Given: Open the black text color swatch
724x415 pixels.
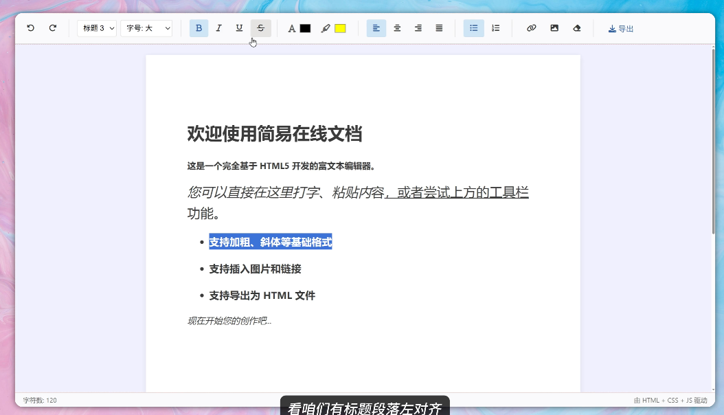Looking at the screenshot, I should click(x=305, y=29).
